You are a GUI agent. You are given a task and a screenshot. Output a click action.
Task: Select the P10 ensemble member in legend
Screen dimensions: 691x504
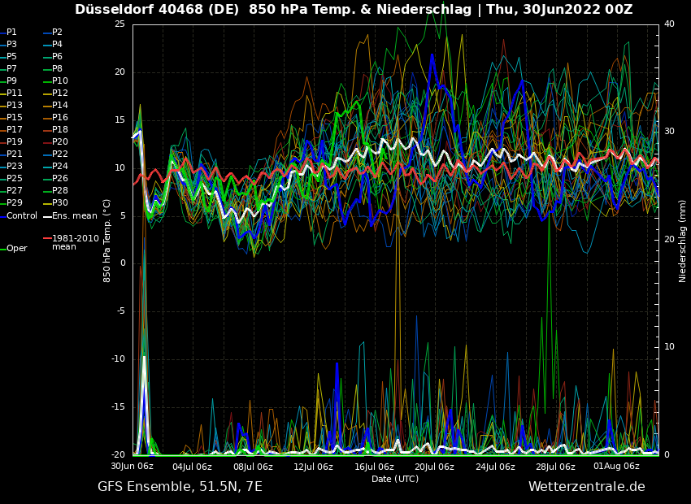coord(60,81)
